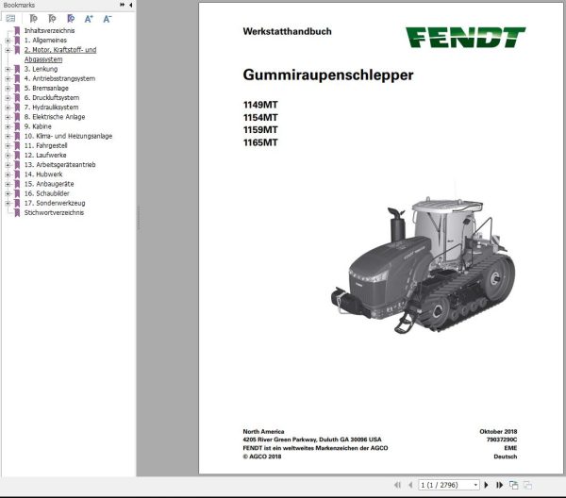Expand the current bookmark icon in toolbar
This screenshot has width=566, height=498.
33,19
